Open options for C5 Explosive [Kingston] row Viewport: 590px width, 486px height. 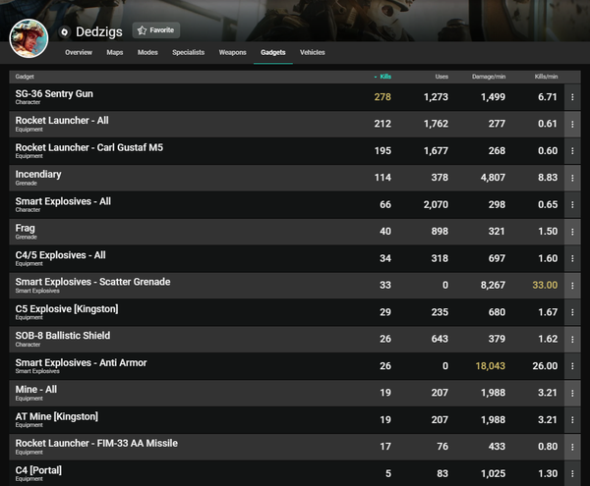tap(572, 312)
